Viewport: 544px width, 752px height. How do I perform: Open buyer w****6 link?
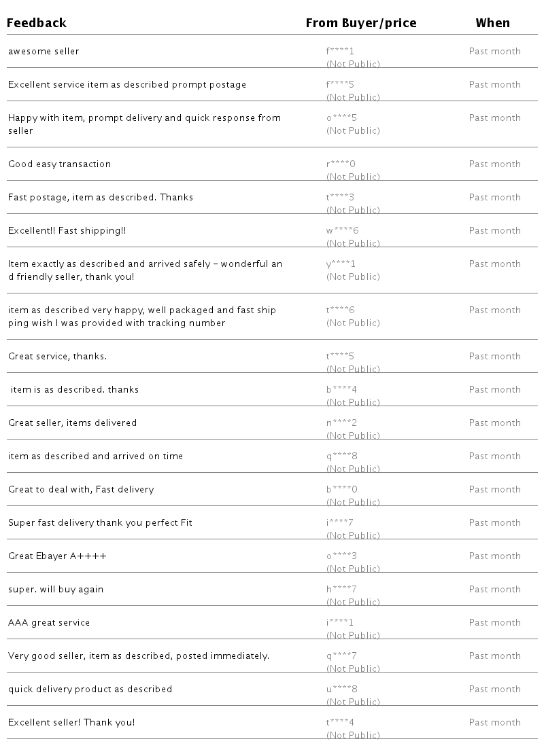click(342, 231)
